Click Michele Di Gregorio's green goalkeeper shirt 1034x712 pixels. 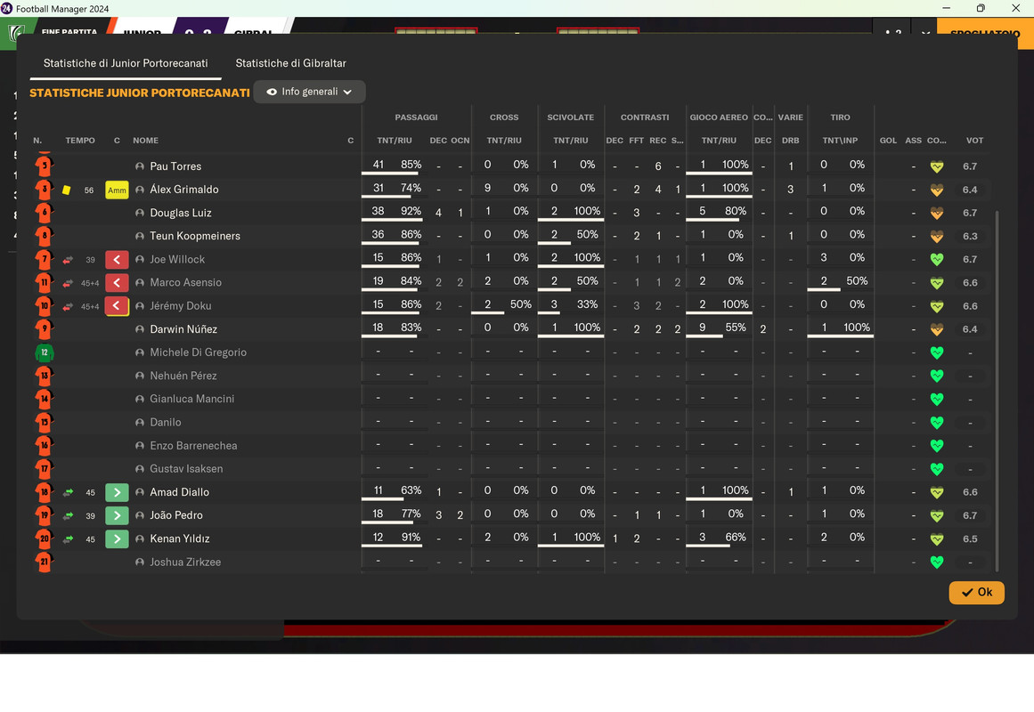[x=45, y=352]
